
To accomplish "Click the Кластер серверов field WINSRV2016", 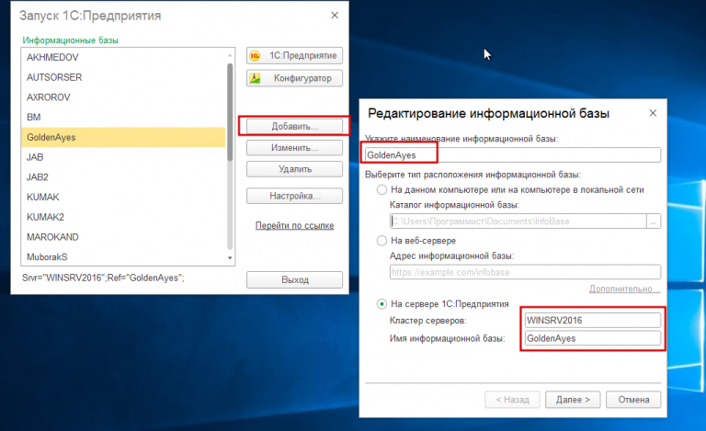I will pyautogui.click(x=593, y=320).
